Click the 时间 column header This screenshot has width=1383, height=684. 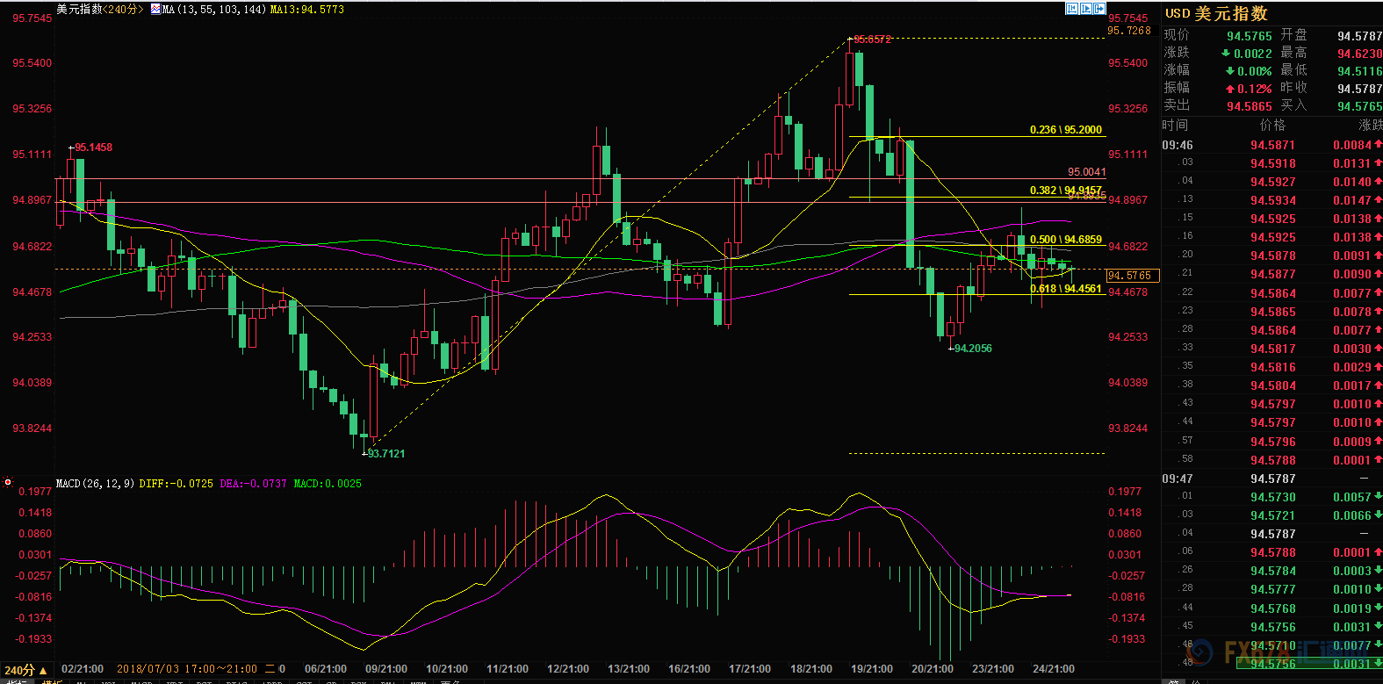pos(1175,126)
